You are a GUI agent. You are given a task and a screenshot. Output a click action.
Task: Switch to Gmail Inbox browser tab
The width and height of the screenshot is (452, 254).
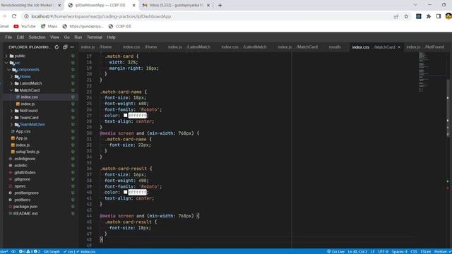tap(177, 5)
